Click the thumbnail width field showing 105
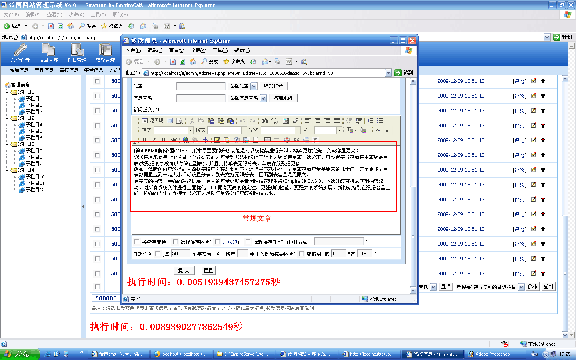576x360 pixels. coord(338,254)
